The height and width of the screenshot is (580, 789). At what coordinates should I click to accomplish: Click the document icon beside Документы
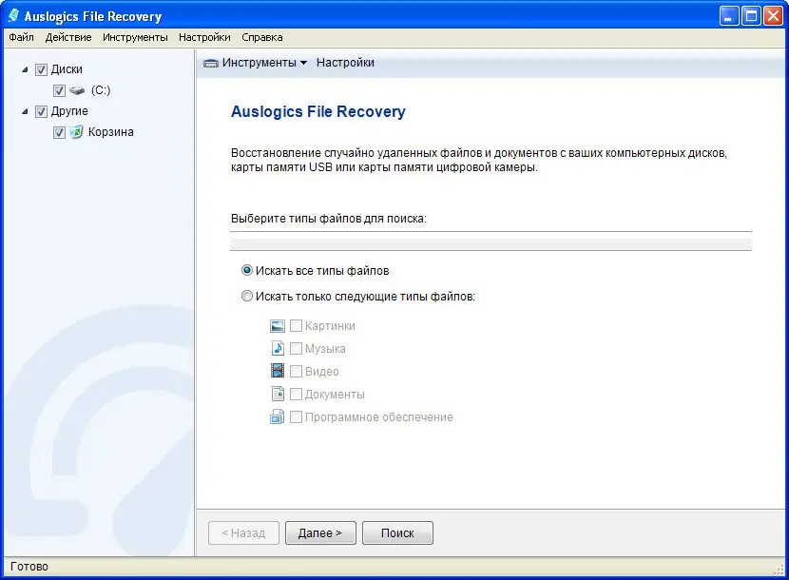point(278,394)
